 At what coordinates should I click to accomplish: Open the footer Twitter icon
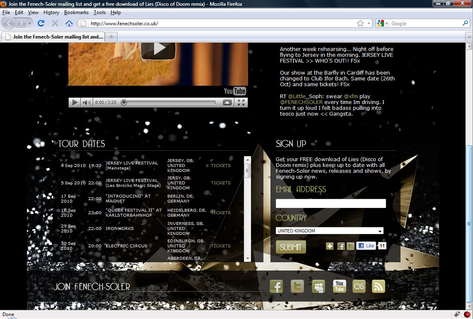coord(297,286)
